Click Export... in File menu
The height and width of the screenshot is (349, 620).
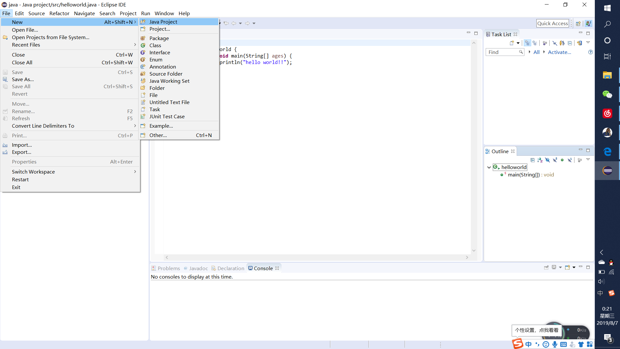(70, 152)
